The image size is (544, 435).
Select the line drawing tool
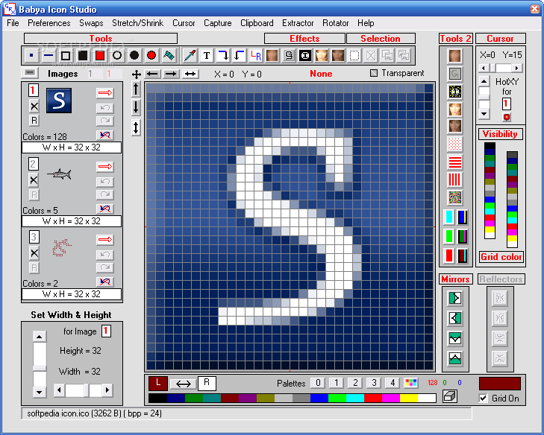(49, 55)
